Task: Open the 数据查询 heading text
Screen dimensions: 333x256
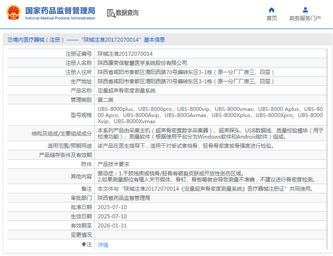Action: (127, 13)
